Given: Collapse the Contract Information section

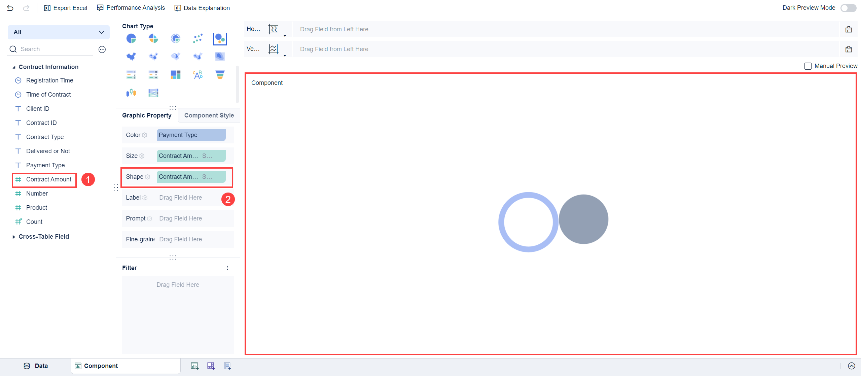Looking at the screenshot, I should tap(14, 67).
